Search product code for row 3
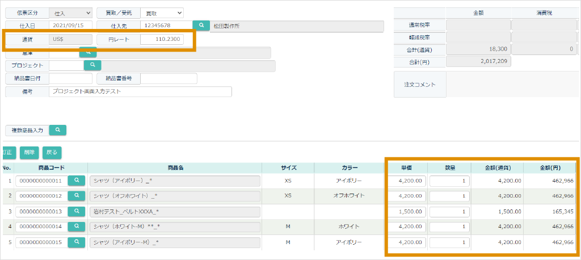581x260 pixels. click(77, 211)
